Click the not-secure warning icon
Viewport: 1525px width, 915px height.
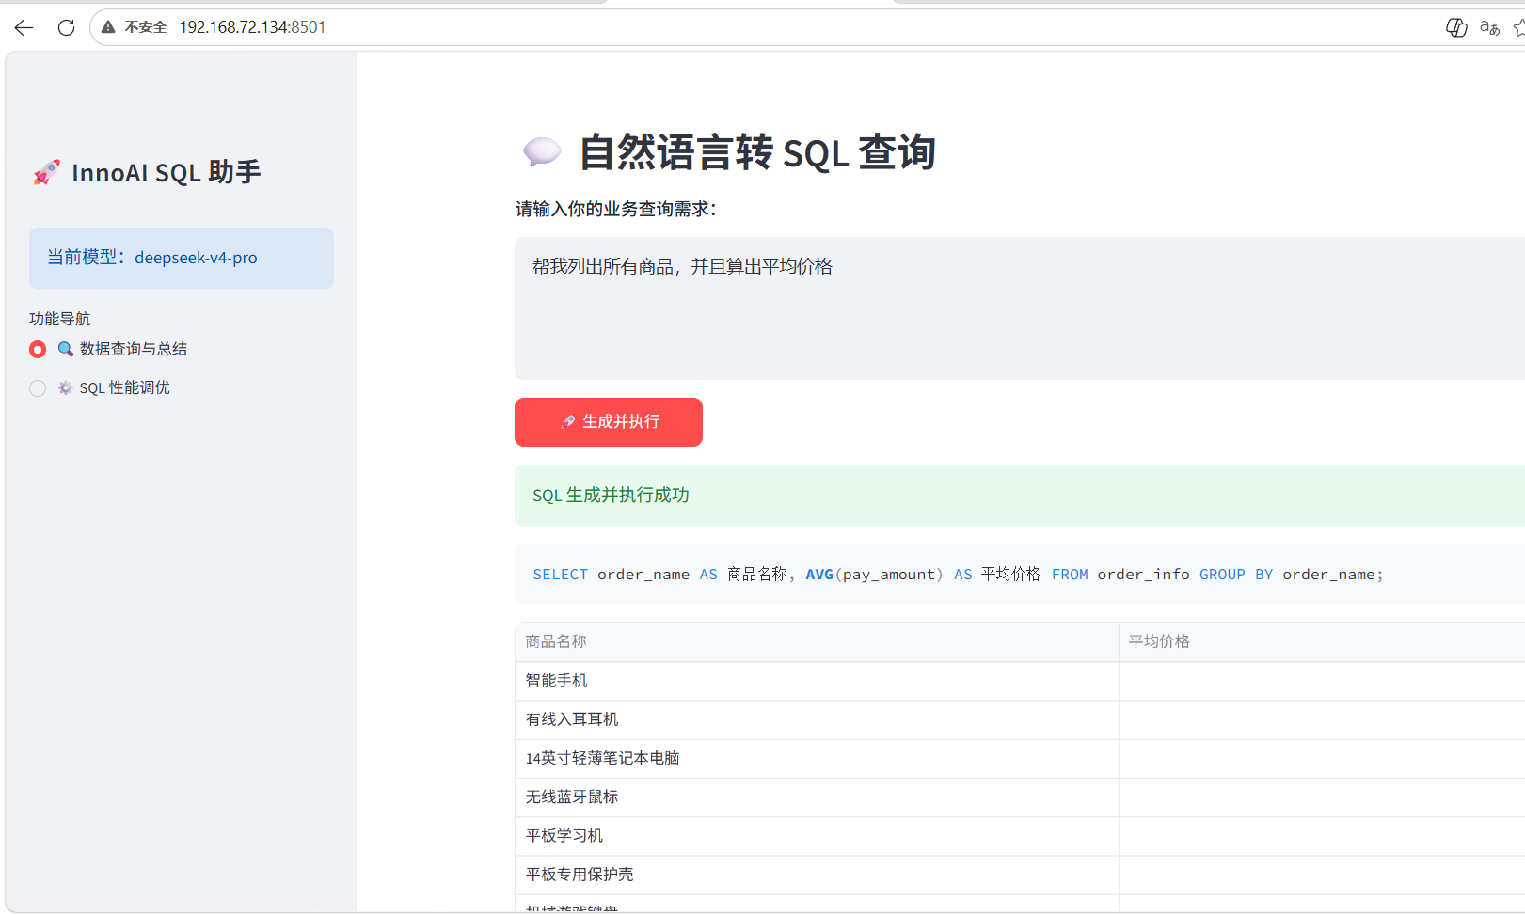[x=108, y=27]
